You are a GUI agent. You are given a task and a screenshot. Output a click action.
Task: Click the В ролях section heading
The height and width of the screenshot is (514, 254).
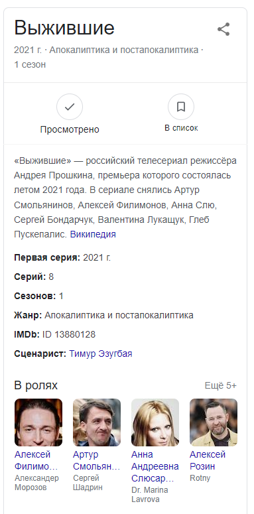[x=36, y=385]
